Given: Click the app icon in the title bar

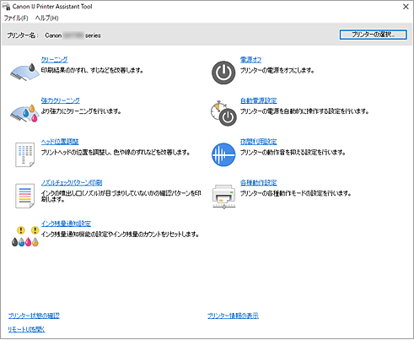Looking at the screenshot, I should click(6, 6).
